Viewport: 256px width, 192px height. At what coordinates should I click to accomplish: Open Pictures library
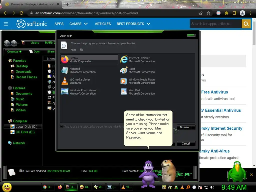coord(21,104)
